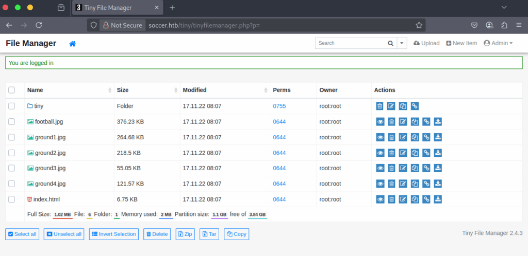Click the Not Secure site indicator
The height and width of the screenshot is (256, 528).
[x=123, y=25]
